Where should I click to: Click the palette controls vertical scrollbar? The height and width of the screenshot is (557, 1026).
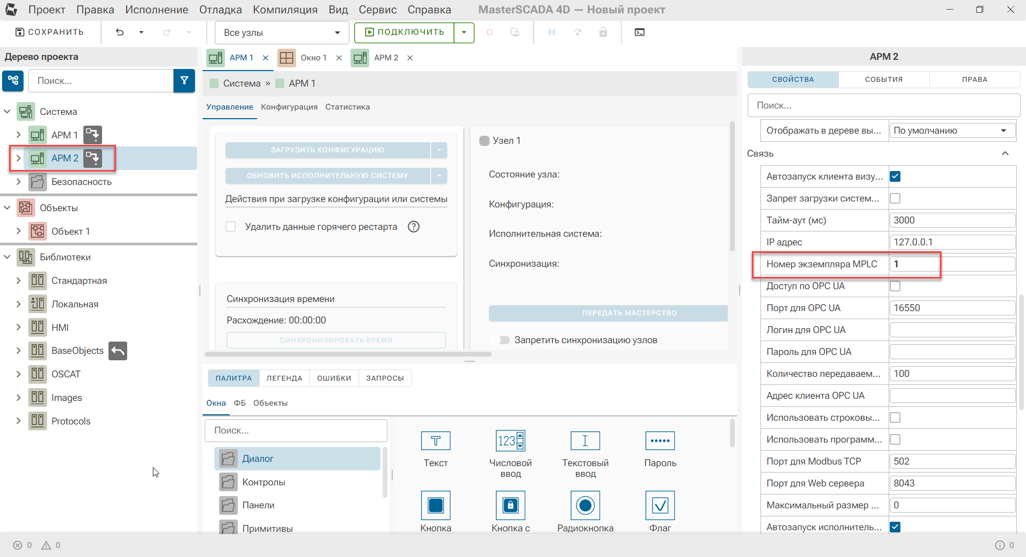(732, 432)
